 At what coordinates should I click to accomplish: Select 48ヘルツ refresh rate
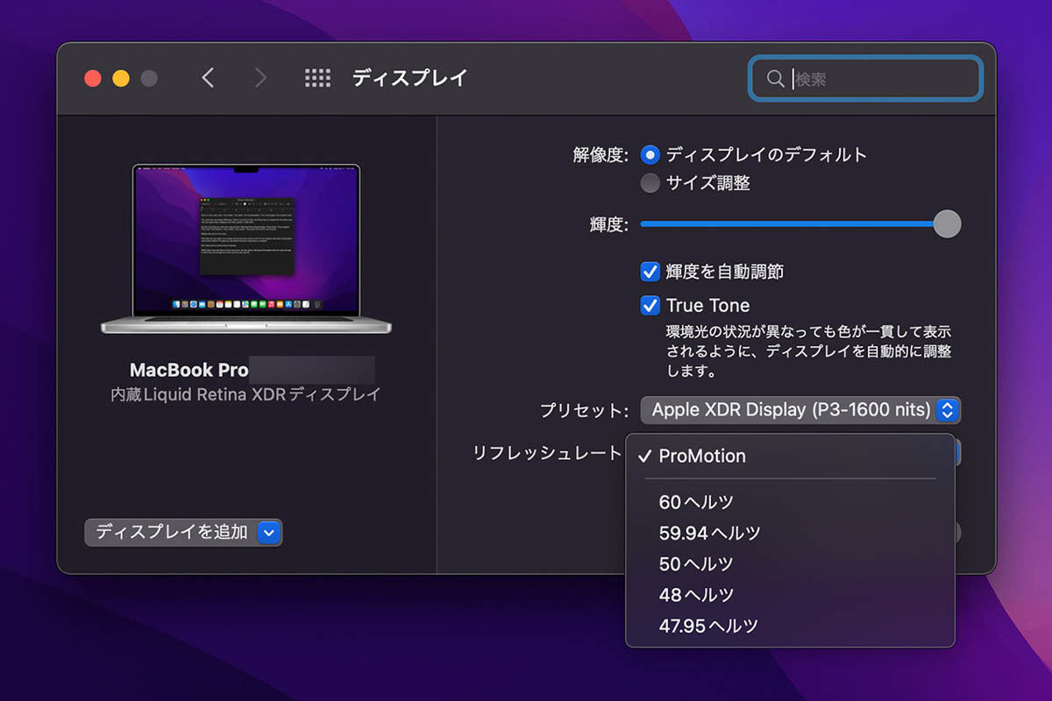790,595
